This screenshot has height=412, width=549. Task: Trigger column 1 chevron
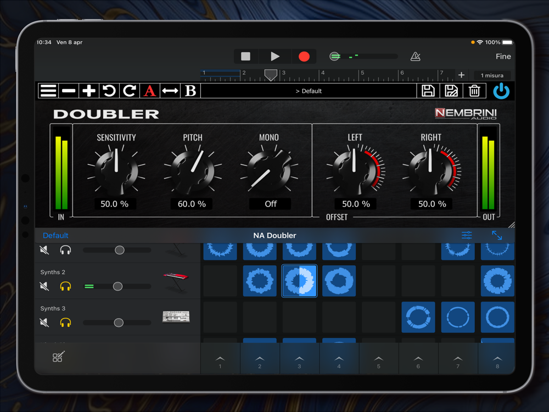220,359
